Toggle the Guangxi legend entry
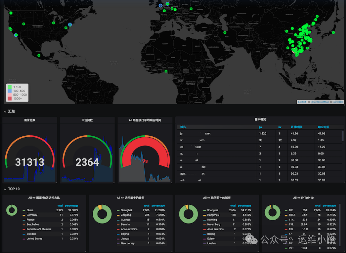This screenshot has width=346, height=253. click(125, 220)
